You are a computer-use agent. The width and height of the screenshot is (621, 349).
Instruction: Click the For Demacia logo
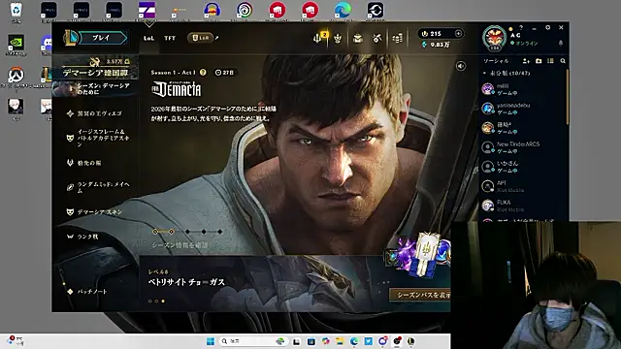[177, 89]
